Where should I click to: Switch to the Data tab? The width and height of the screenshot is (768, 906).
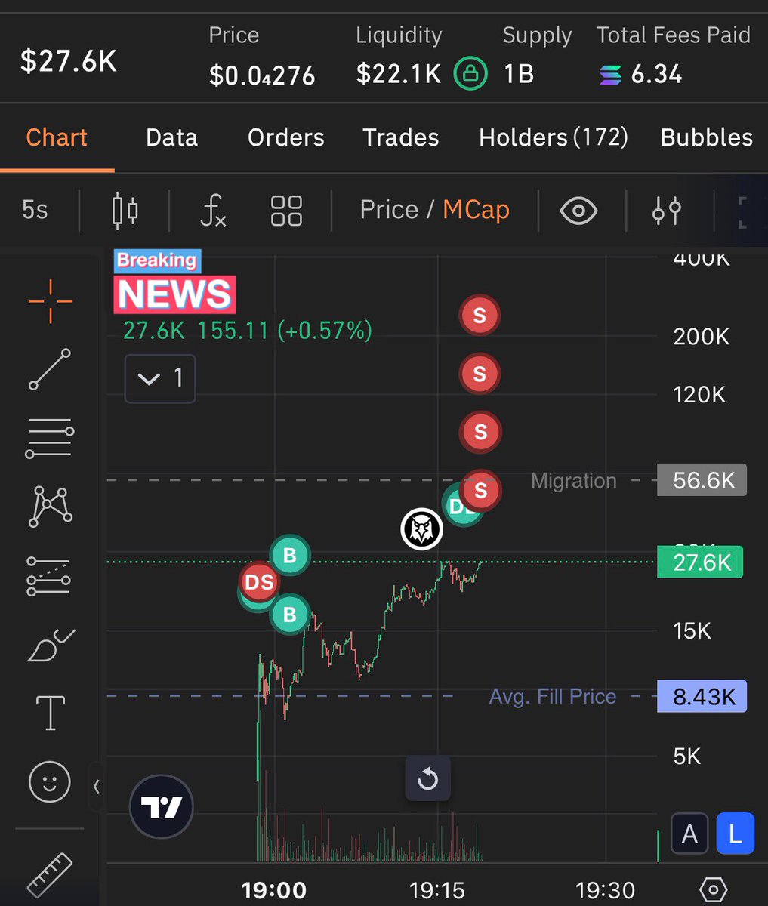coord(171,137)
